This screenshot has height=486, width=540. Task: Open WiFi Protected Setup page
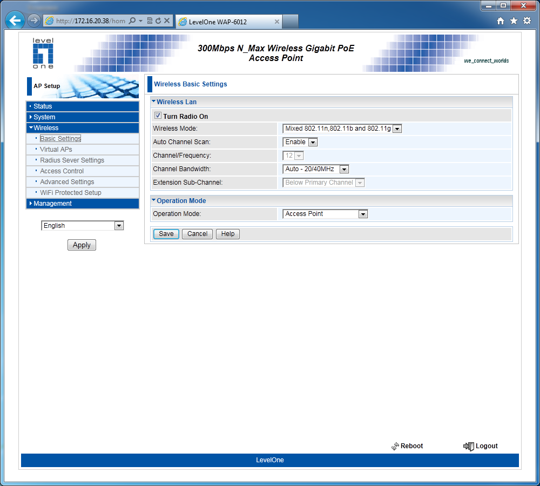[71, 193]
